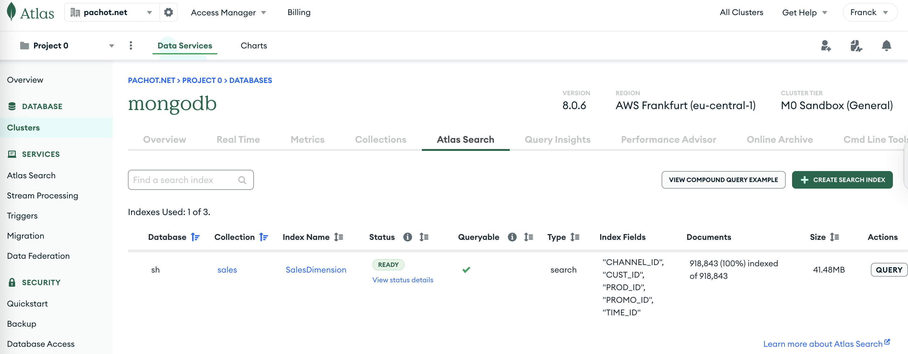Screen dimensions: 908x354
Task: Open the SalesDimension index link
Action: point(316,269)
